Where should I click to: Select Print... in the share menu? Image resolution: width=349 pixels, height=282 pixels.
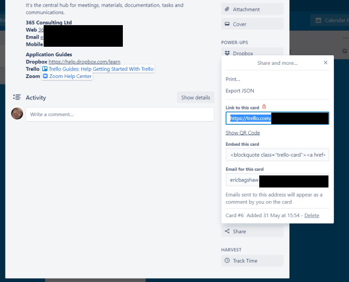click(233, 79)
